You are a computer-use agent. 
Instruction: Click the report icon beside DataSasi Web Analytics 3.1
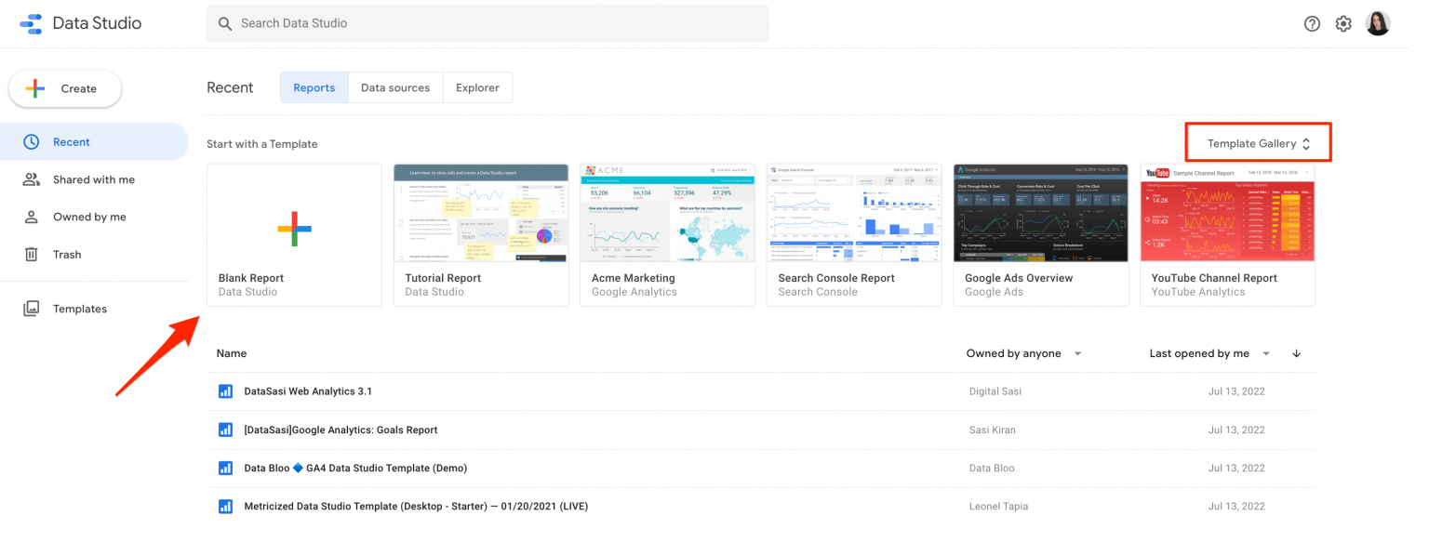pos(225,391)
